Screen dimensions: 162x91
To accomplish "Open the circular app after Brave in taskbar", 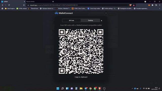I will [x=104, y=88].
